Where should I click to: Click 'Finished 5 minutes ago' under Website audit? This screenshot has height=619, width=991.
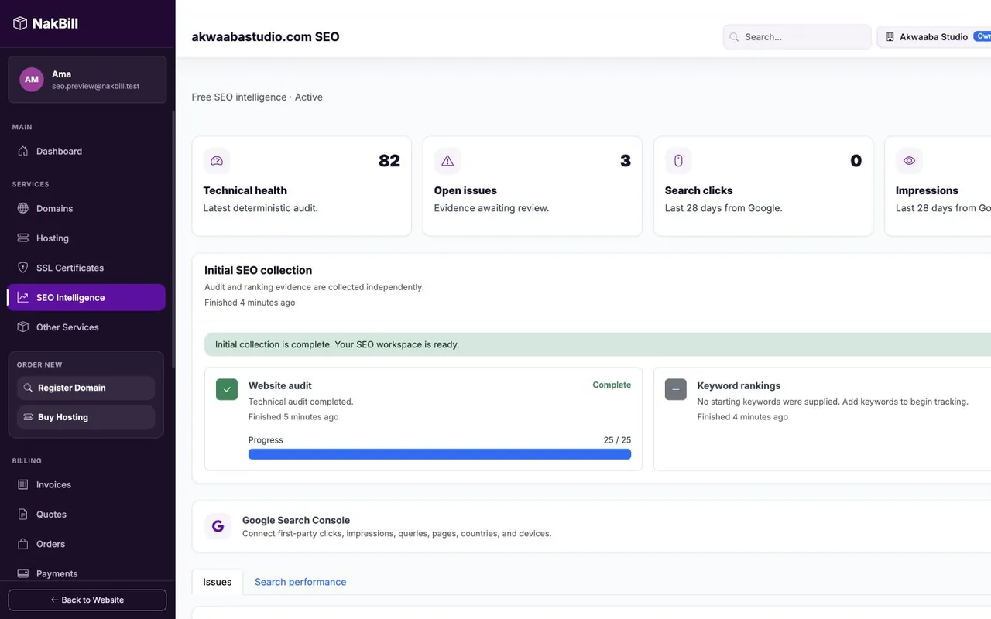pyautogui.click(x=293, y=416)
